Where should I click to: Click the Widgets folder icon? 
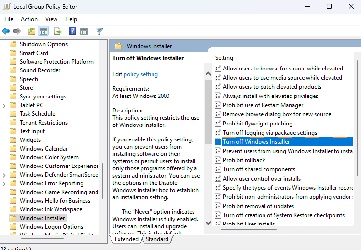[13, 140]
